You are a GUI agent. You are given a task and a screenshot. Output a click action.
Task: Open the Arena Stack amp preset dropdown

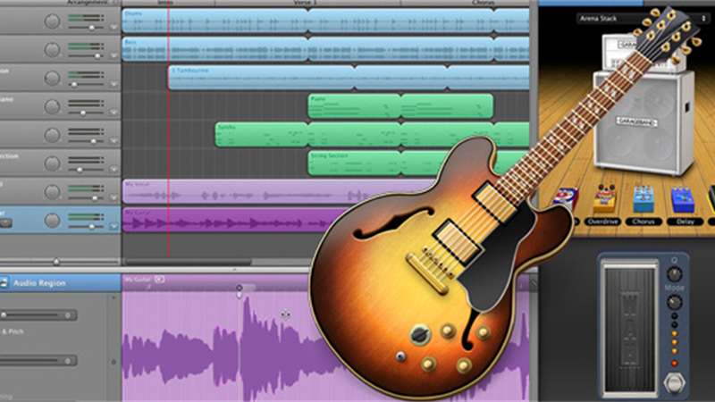(642, 18)
